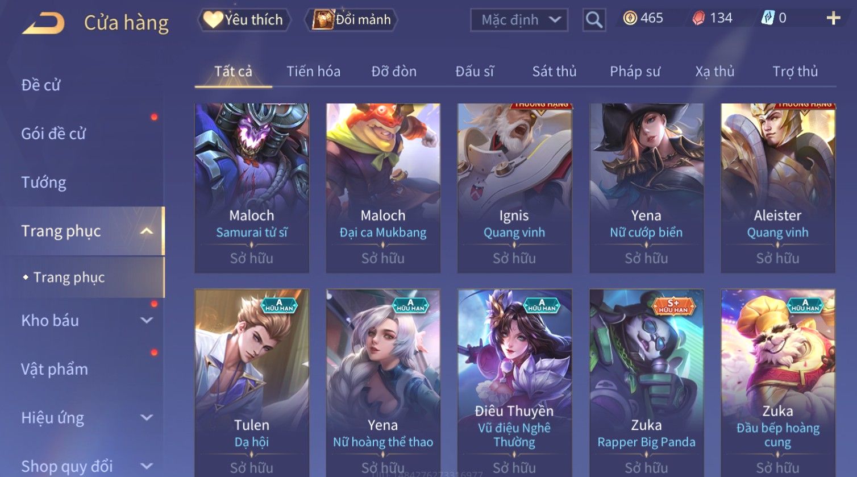Open the Mặc định sort dropdown
The image size is (857, 477).
(519, 20)
